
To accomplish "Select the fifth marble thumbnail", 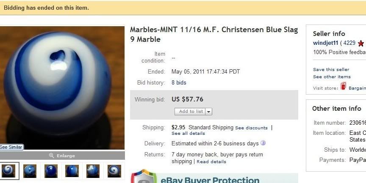I will 93,171.
